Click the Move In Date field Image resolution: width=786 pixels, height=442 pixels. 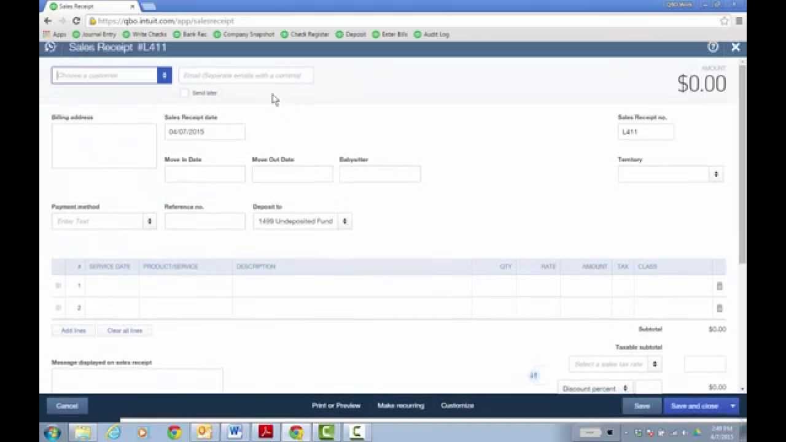(x=204, y=174)
